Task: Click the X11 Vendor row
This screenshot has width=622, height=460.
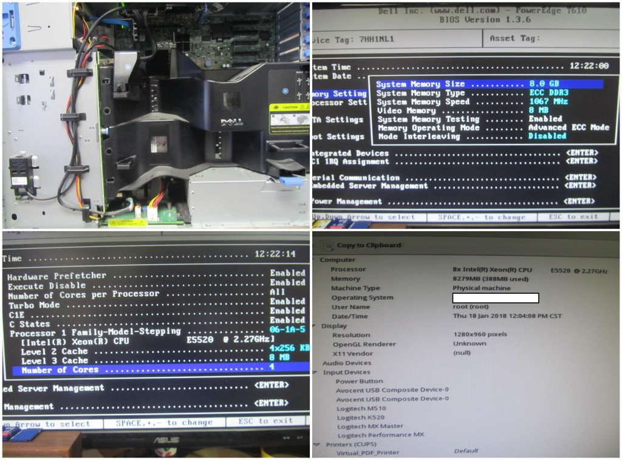Action: (402, 353)
